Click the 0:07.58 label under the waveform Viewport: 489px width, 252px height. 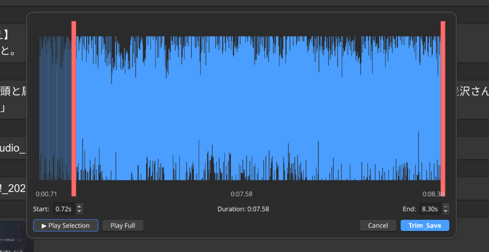(x=242, y=194)
